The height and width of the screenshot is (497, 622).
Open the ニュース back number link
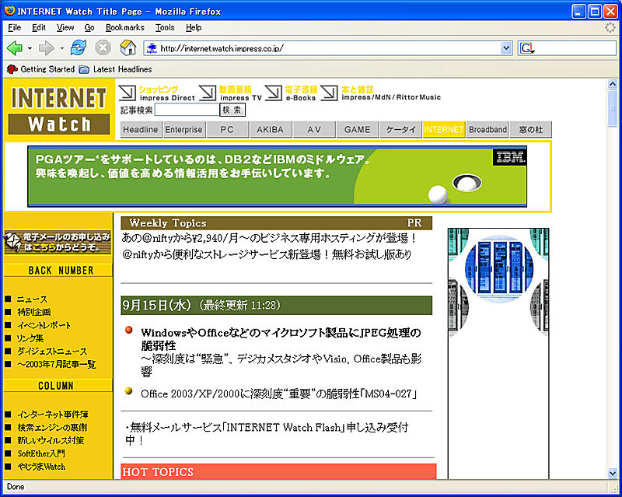tap(32, 299)
